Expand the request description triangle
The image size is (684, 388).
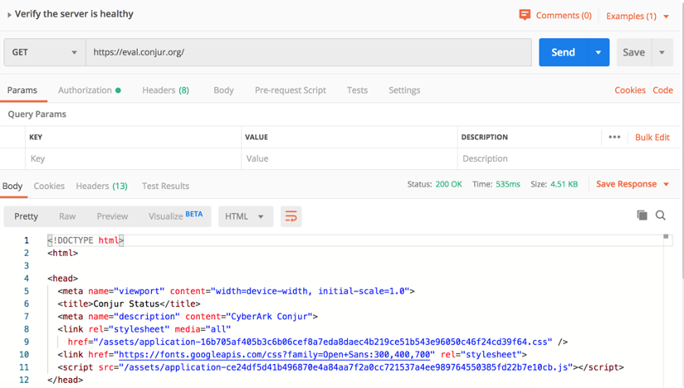pos(9,15)
